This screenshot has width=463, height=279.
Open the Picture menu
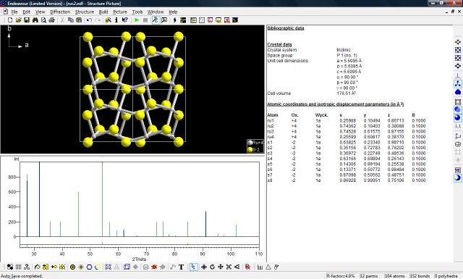pos(120,12)
